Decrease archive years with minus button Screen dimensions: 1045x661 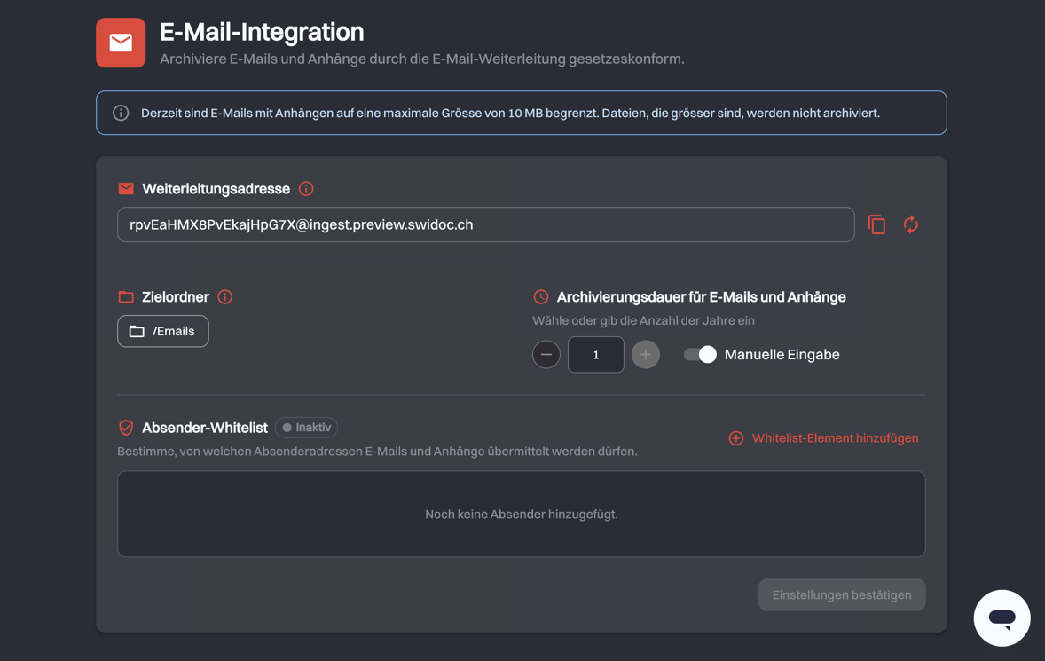(x=546, y=355)
